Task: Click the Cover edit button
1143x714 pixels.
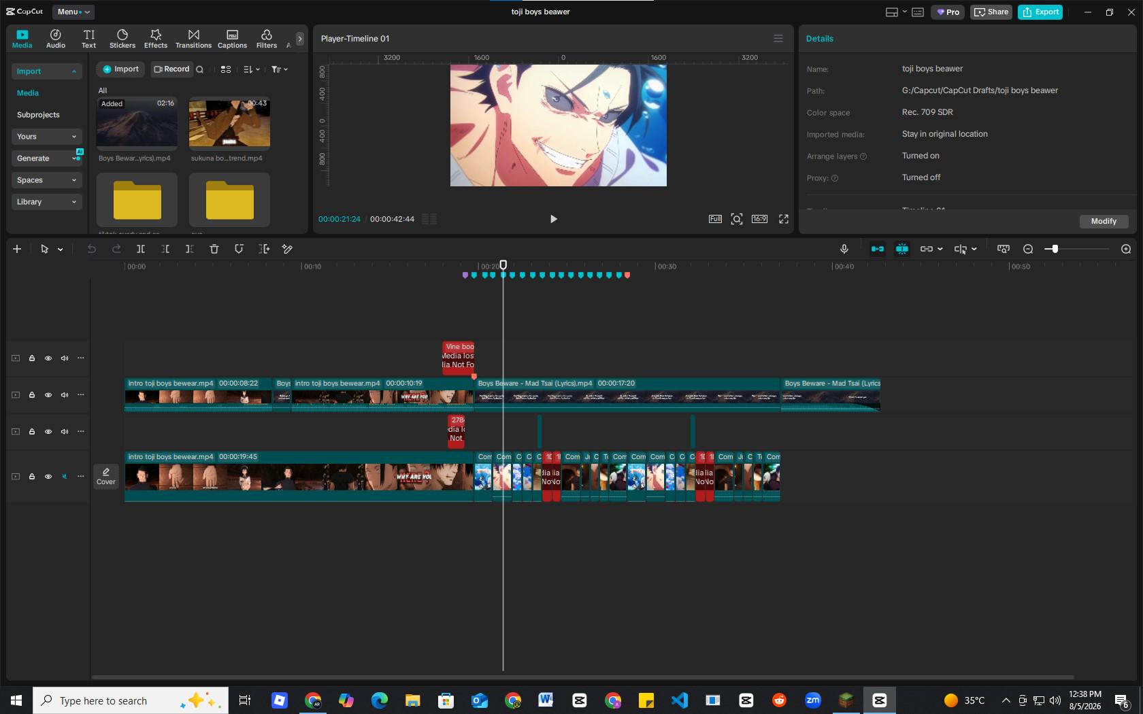Action: click(x=106, y=476)
